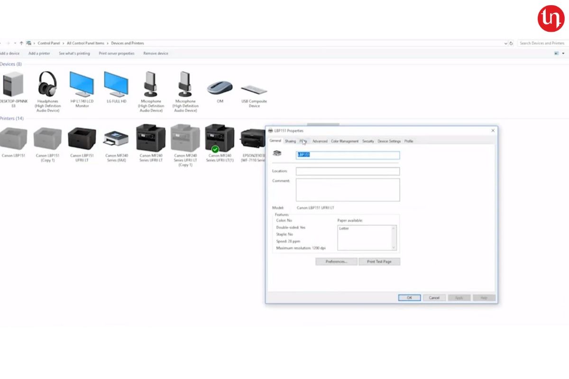Open the Color Management tab
Image resolution: width=569 pixels, height=379 pixels.
(x=345, y=141)
